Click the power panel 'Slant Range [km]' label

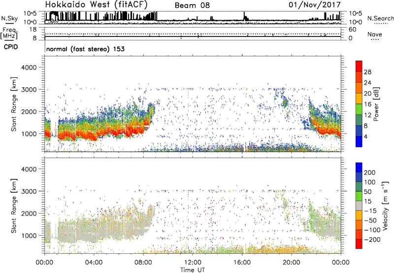click(x=14, y=104)
